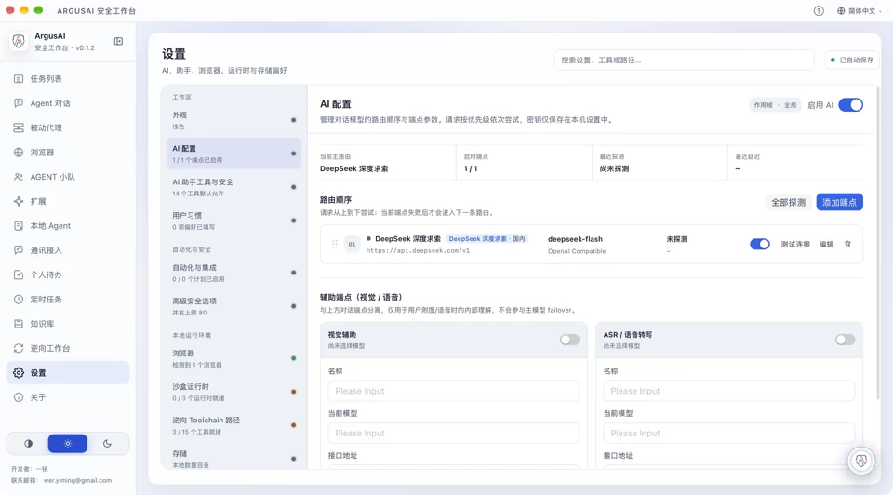Click 测试连接 for DeepSeek endpoint

click(x=795, y=245)
